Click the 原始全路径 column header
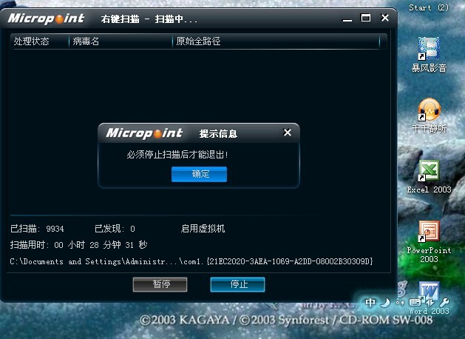Screen dimensions: 465x339 pyautogui.click(x=276, y=41)
